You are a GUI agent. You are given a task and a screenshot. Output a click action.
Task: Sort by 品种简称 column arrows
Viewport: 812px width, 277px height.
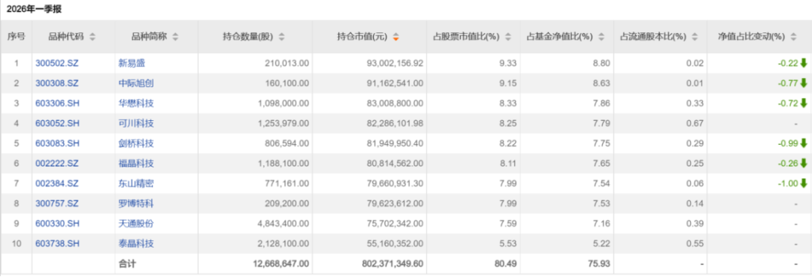pyautogui.click(x=175, y=37)
